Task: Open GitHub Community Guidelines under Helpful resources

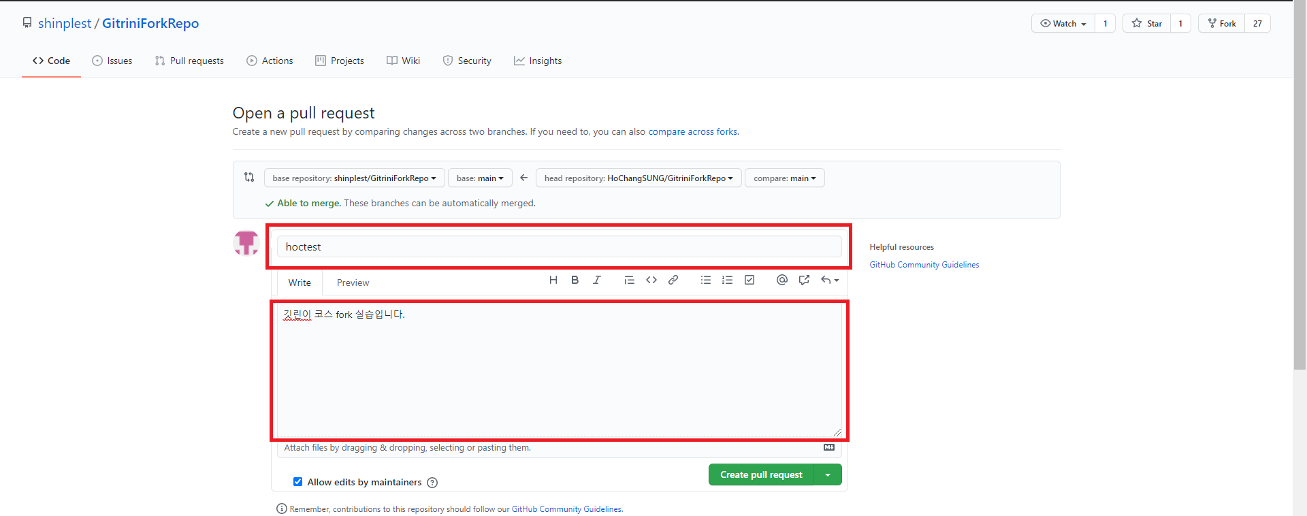Action: click(x=924, y=265)
